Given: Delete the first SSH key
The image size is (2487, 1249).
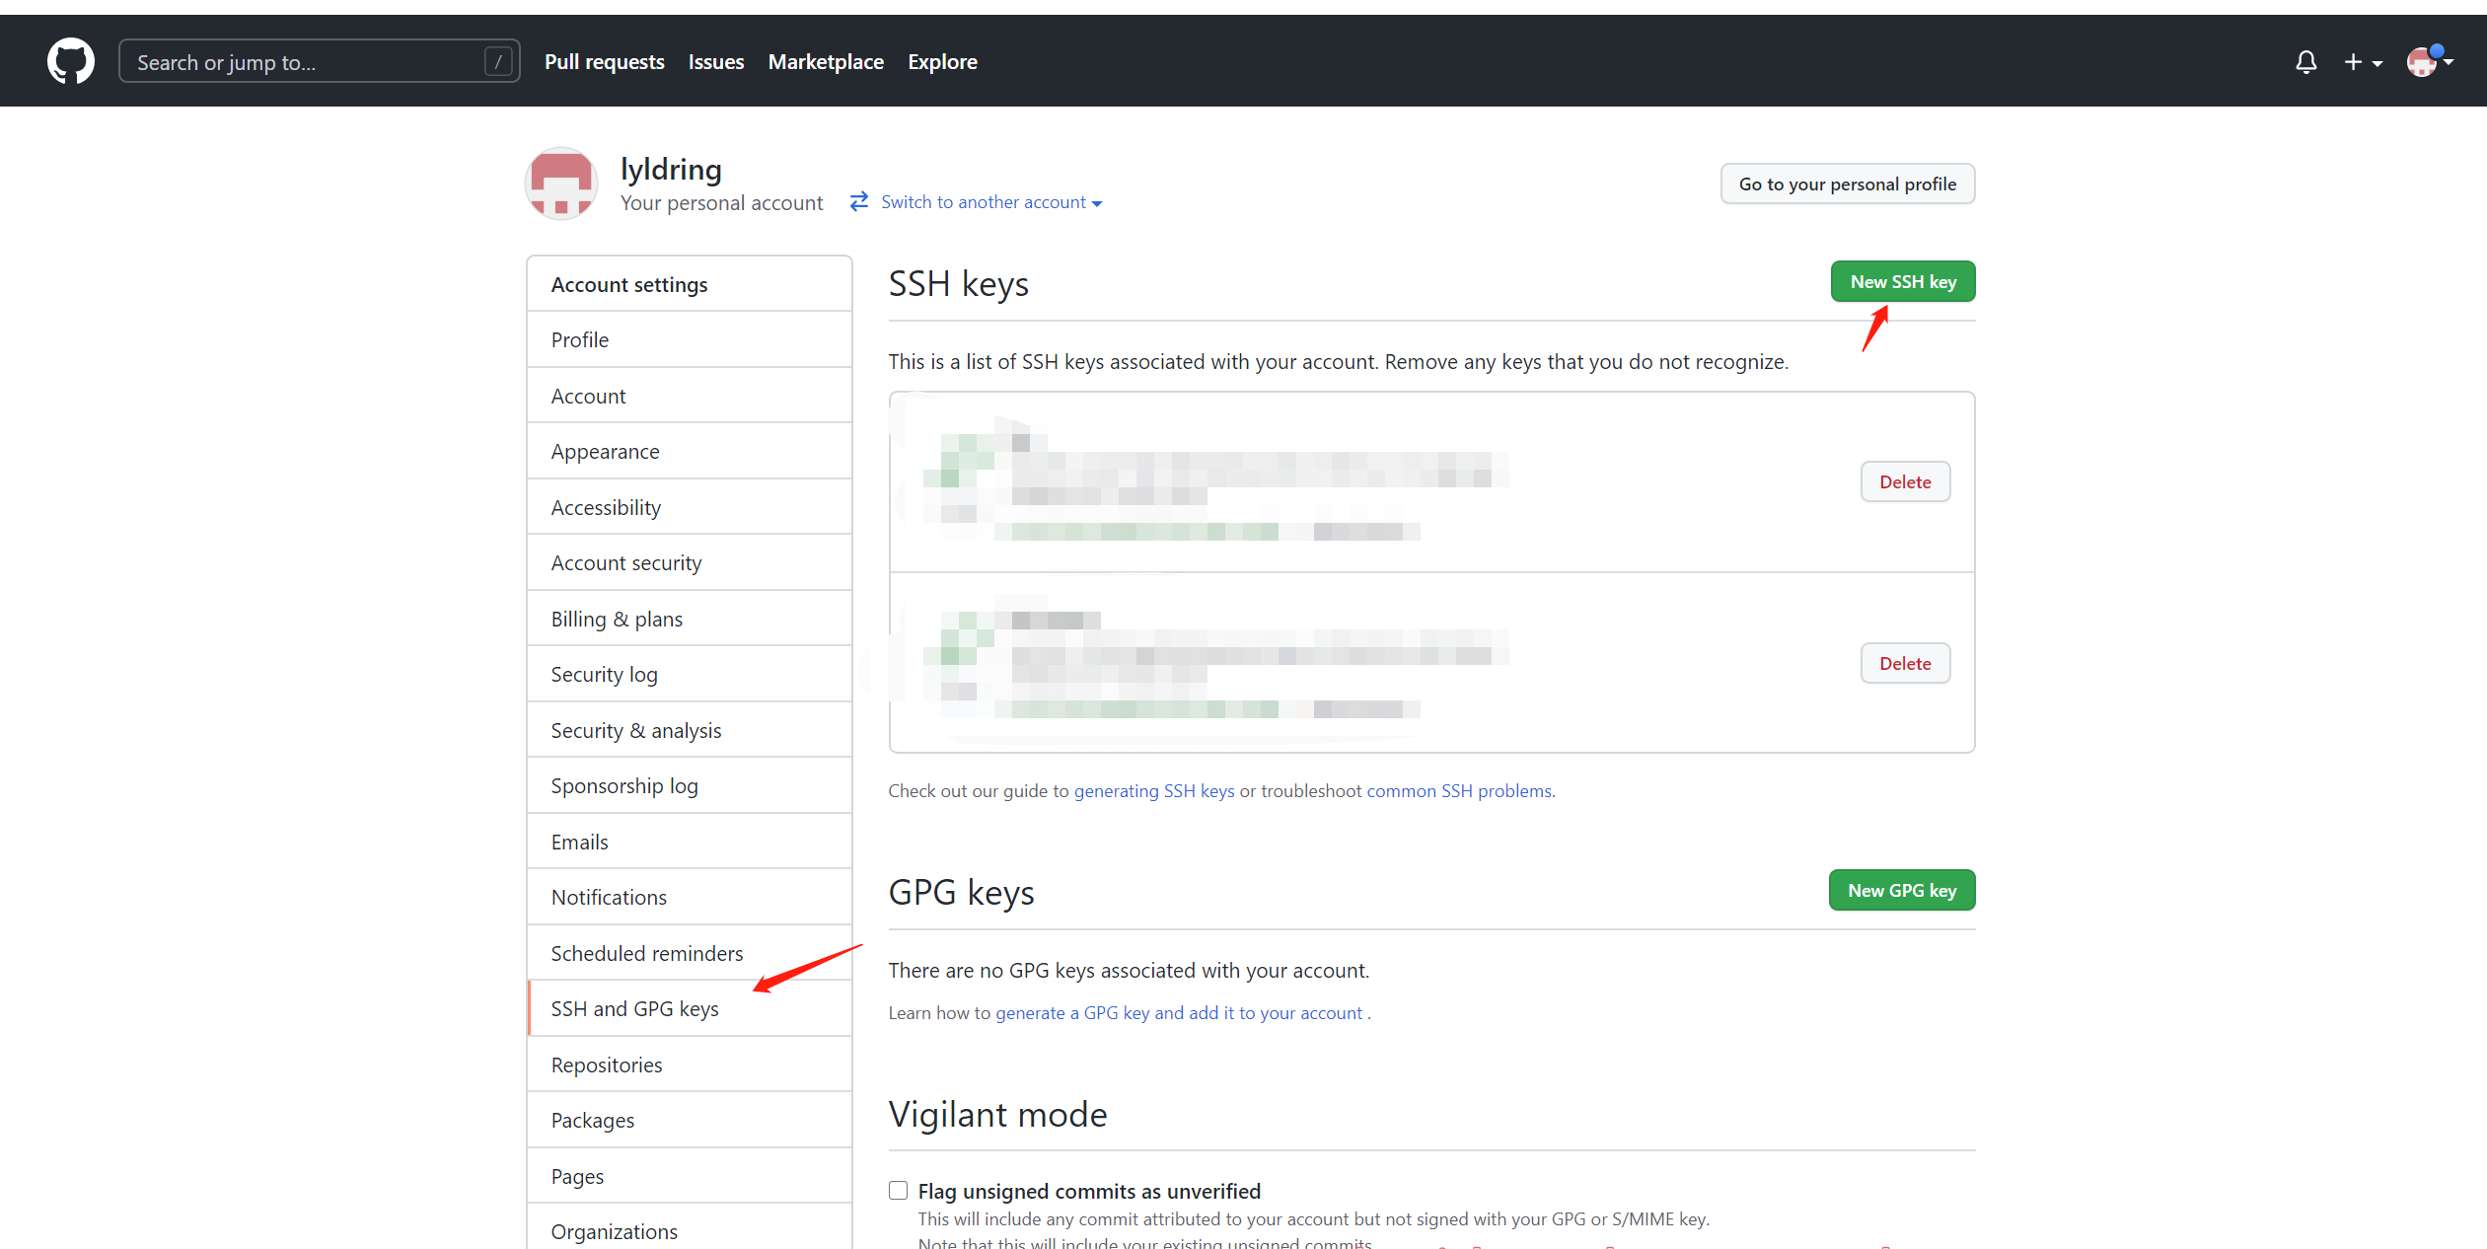Looking at the screenshot, I should click(x=1905, y=480).
